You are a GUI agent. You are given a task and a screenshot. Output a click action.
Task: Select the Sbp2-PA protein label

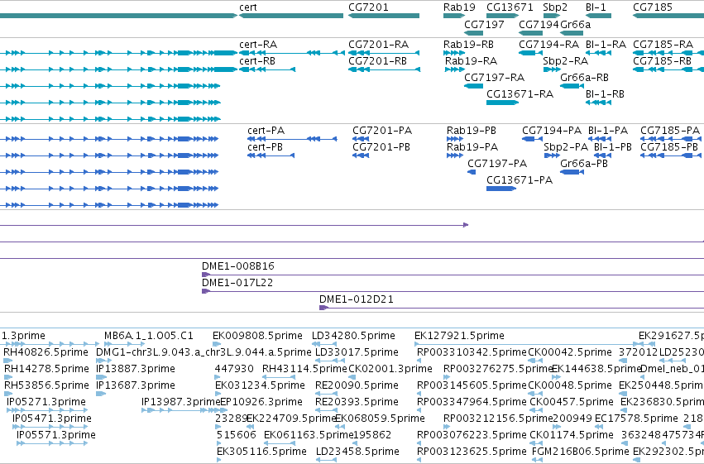[x=566, y=146]
